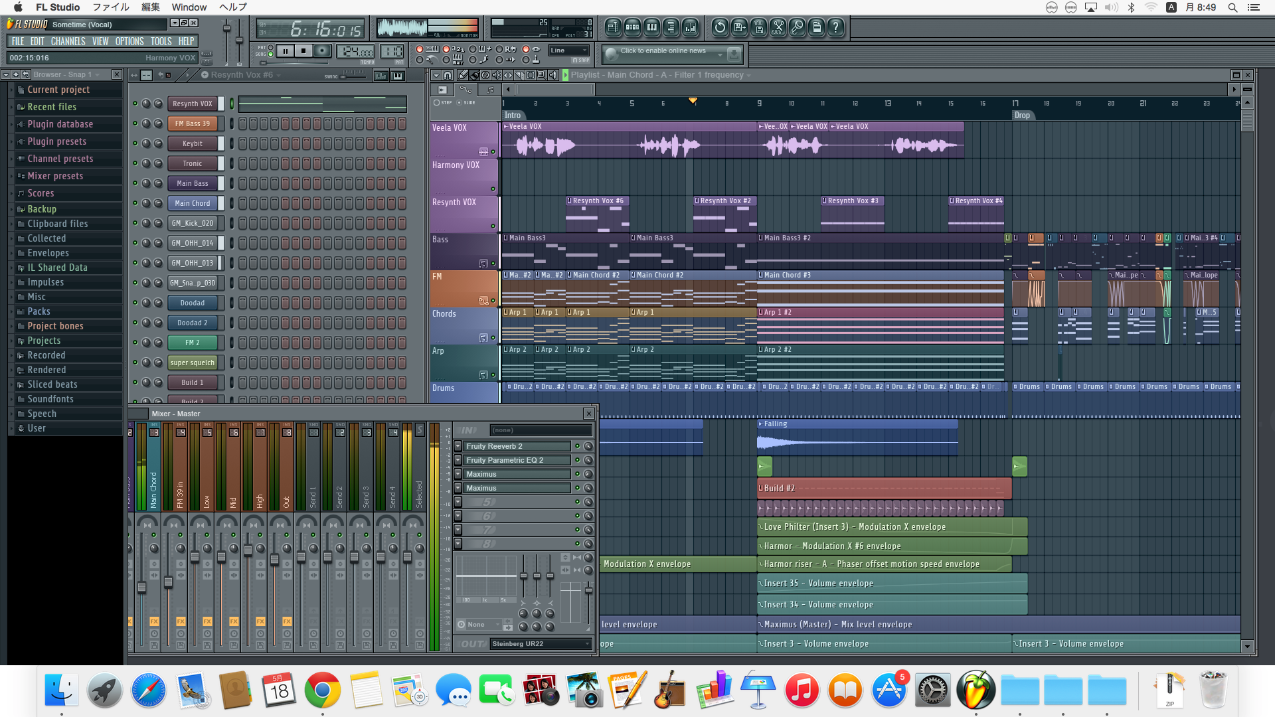1275x717 pixels.
Task: Open FL Studio from the dock
Action: pos(976,690)
